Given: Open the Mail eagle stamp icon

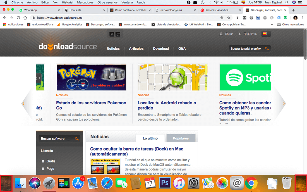Looking at the screenshot, I should pyautogui.click(x=92, y=183).
